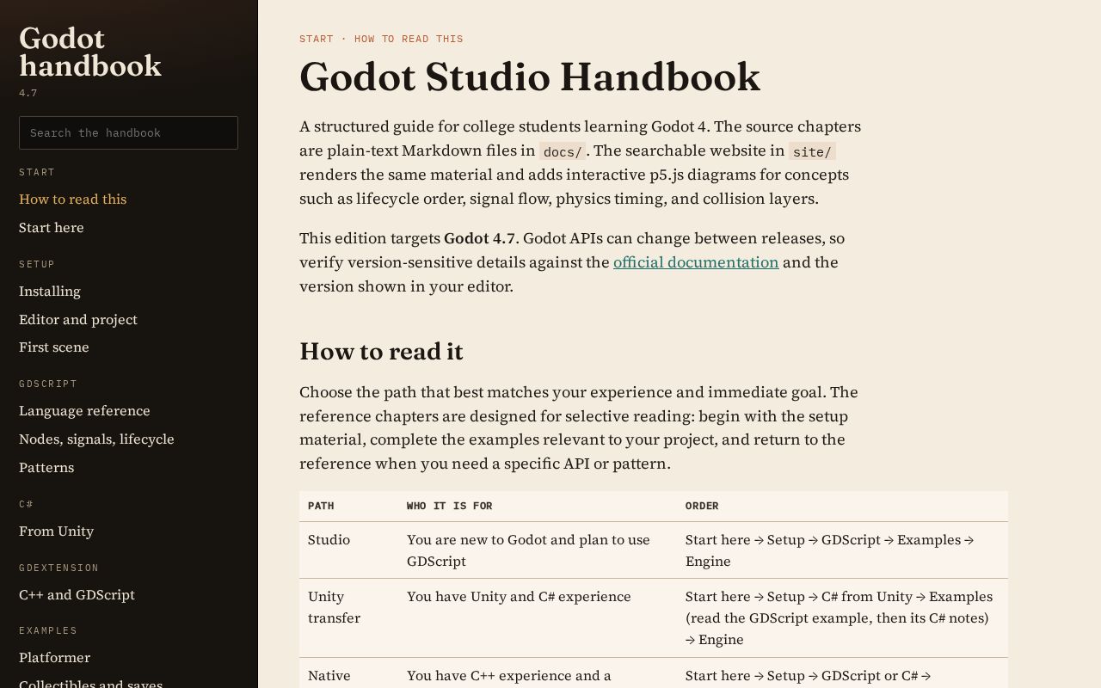Open Nodes, signals, lifecycle chapter
Viewport: 1101px width, 688px height.
click(96, 439)
